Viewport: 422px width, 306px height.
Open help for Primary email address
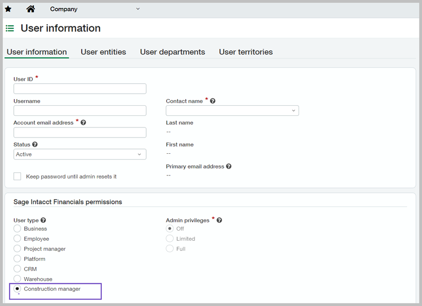[229, 166]
